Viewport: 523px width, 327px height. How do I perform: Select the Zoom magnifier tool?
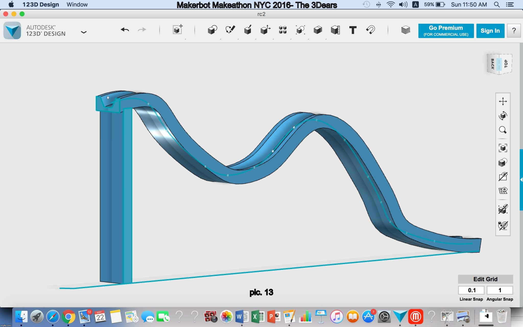point(503,130)
